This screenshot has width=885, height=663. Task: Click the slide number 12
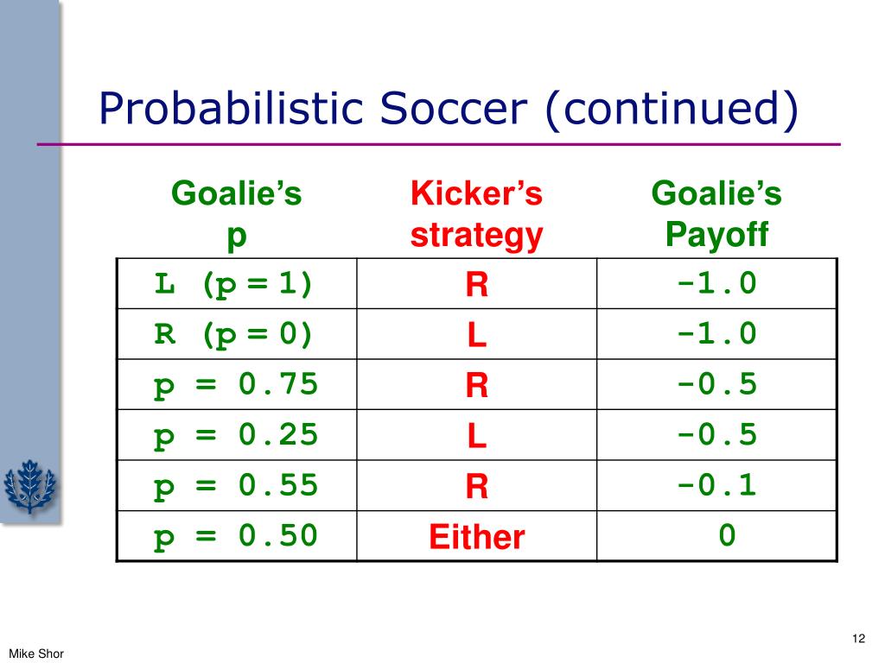pyautogui.click(x=858, y=638)
